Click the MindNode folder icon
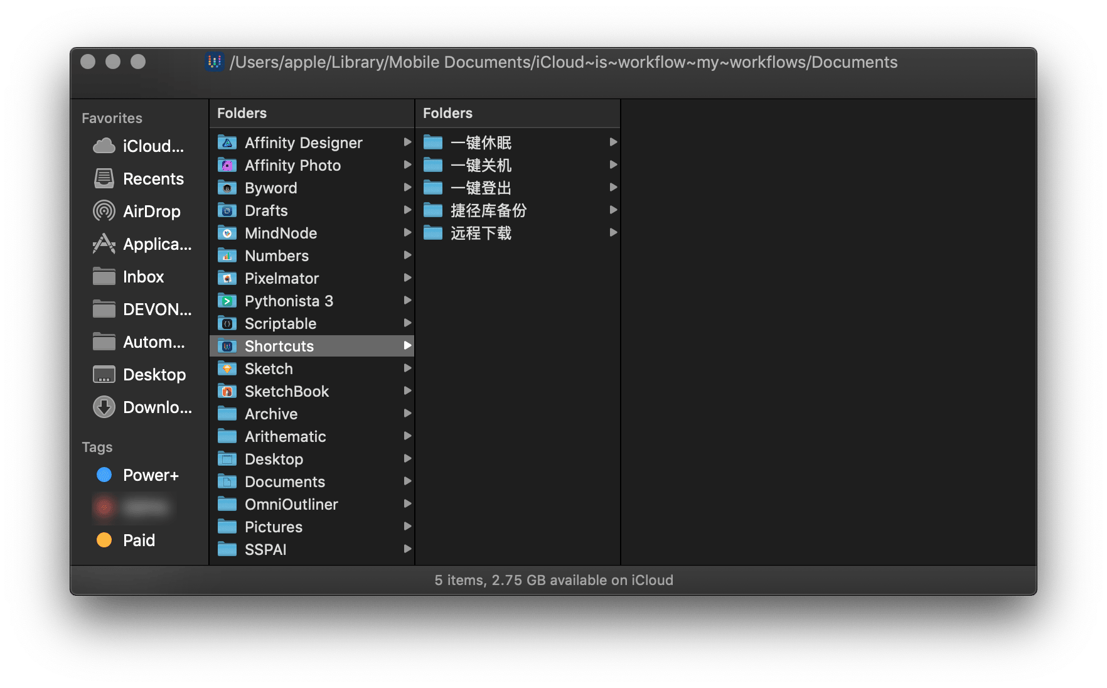Image resolution: width=1107 pixels, height=688 pixels. click(x=227, y=233)
